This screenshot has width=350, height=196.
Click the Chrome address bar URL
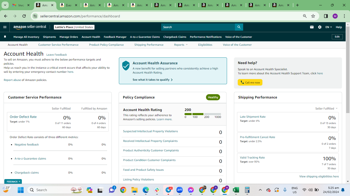80,16
